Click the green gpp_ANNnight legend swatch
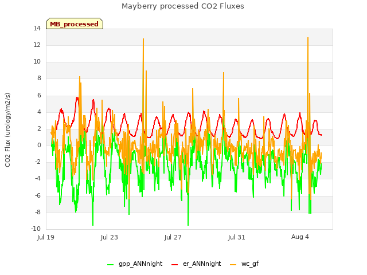 tap(110, 265)
